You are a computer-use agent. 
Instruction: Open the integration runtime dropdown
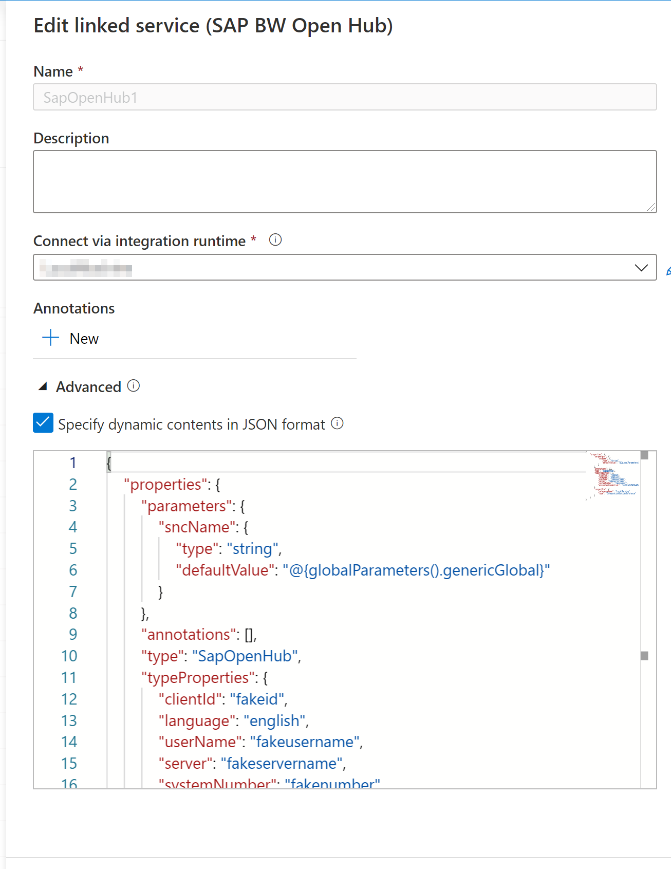tap(345, 267)
